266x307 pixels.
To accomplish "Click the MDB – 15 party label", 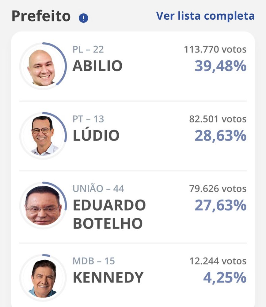I will coord(93,261).
